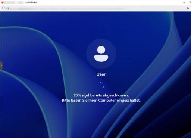
Task: Click the loading spinner dots
Action: coord(102,85)
